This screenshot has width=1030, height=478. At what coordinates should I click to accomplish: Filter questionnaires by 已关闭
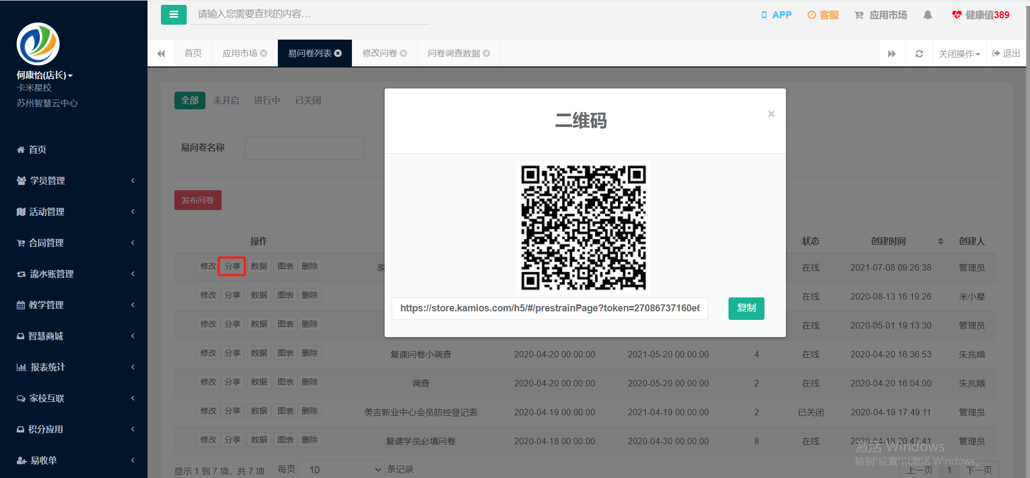pyautogui.click(x=308, y=100)
